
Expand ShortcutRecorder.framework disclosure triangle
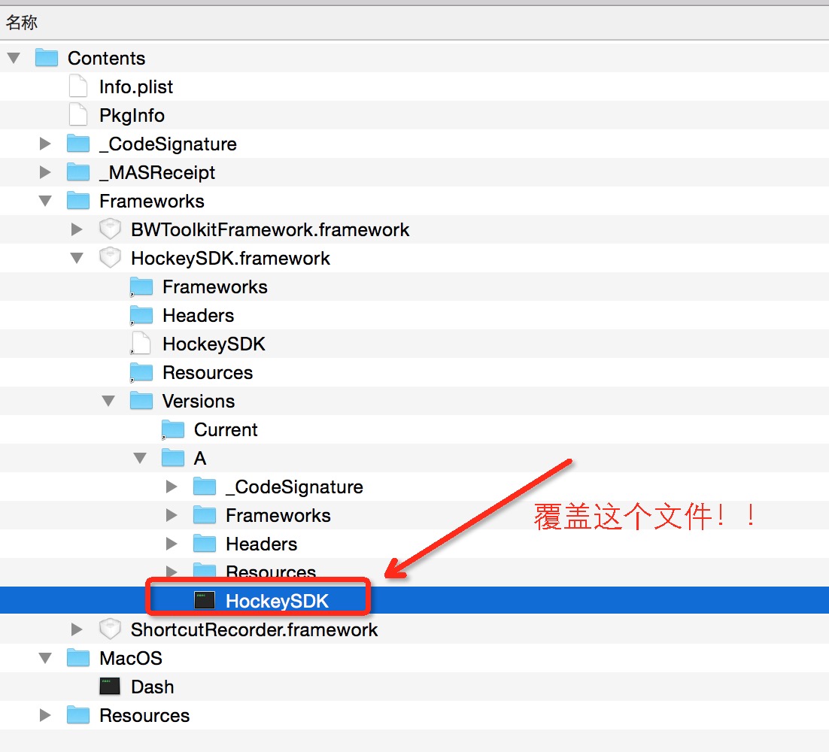pos(77,629)
